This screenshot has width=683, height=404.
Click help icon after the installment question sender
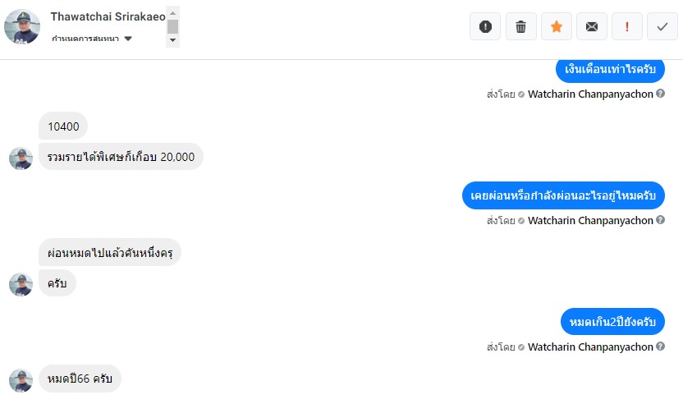pos(660,219)
